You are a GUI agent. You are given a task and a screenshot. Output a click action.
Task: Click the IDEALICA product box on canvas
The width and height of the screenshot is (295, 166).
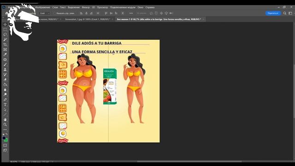pyautogui.click(x=110, y=87)
